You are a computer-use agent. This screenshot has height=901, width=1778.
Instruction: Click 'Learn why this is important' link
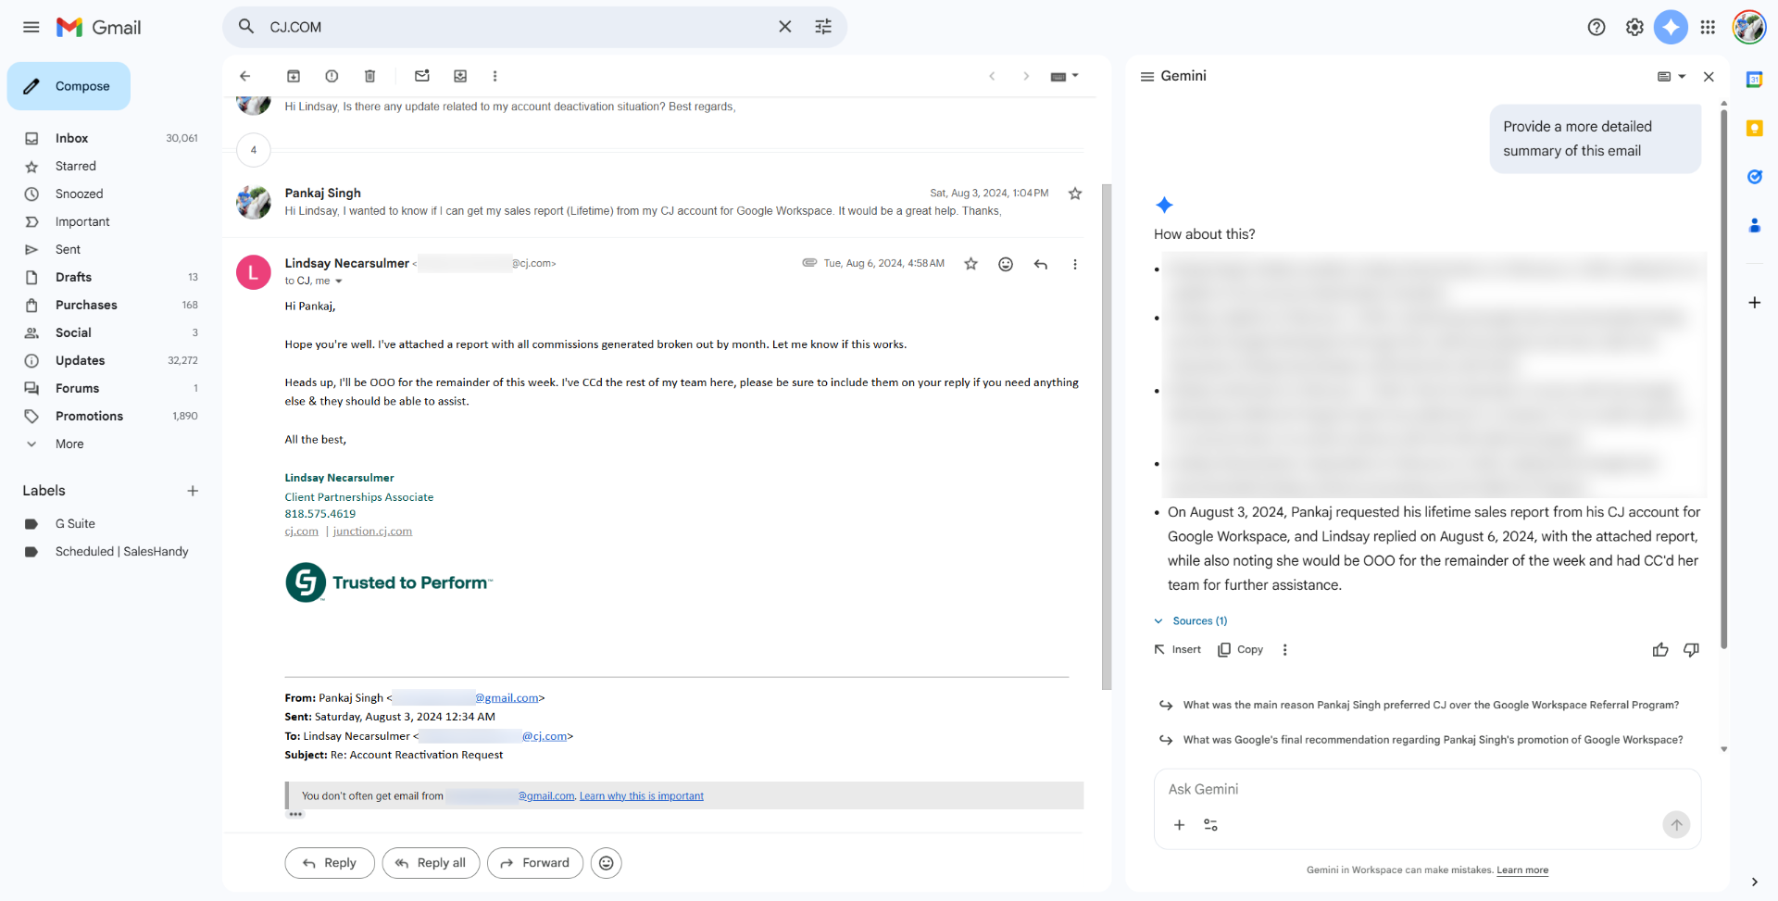642,796
